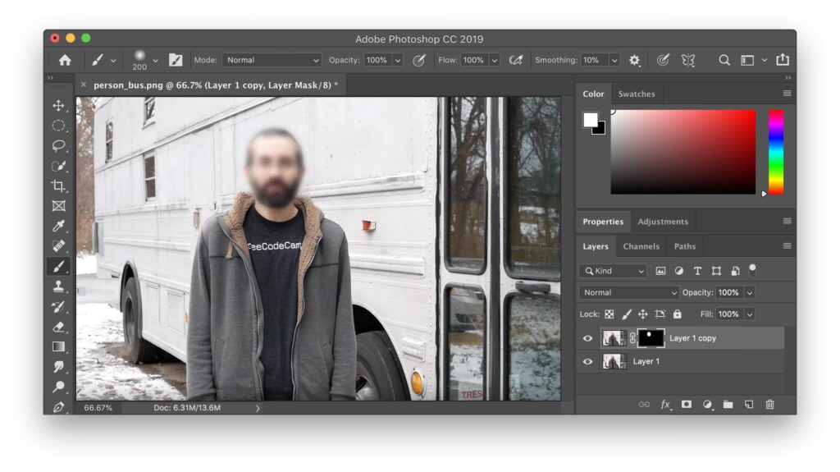Click the foreground color swatch
The height and width of the screenshot is (472, 840).
pyautogui.click(x=590, y=120)
